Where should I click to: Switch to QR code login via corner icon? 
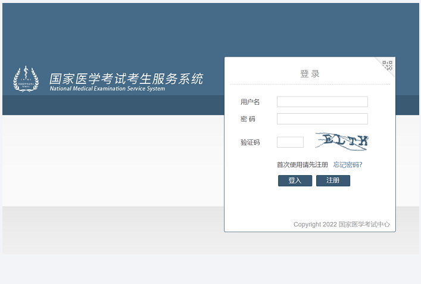tap(387, 65)
